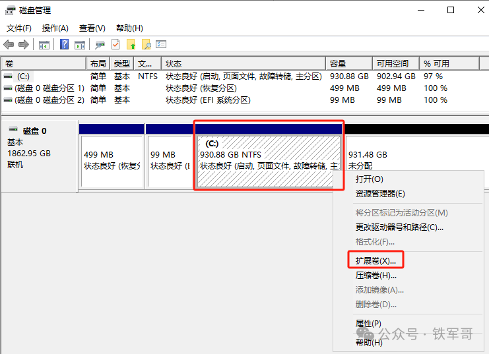Toggle the show/hide console tree icon
The height and width of the screenshot is (354, 489).
coord(44,45)
